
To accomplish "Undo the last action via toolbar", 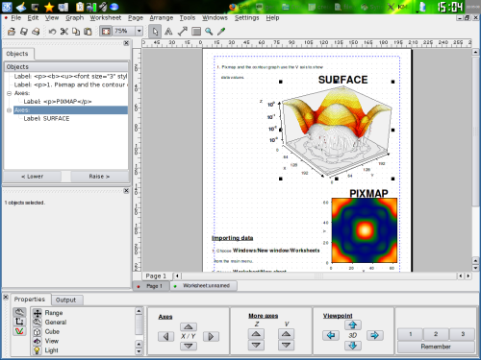I will point(52,32).
